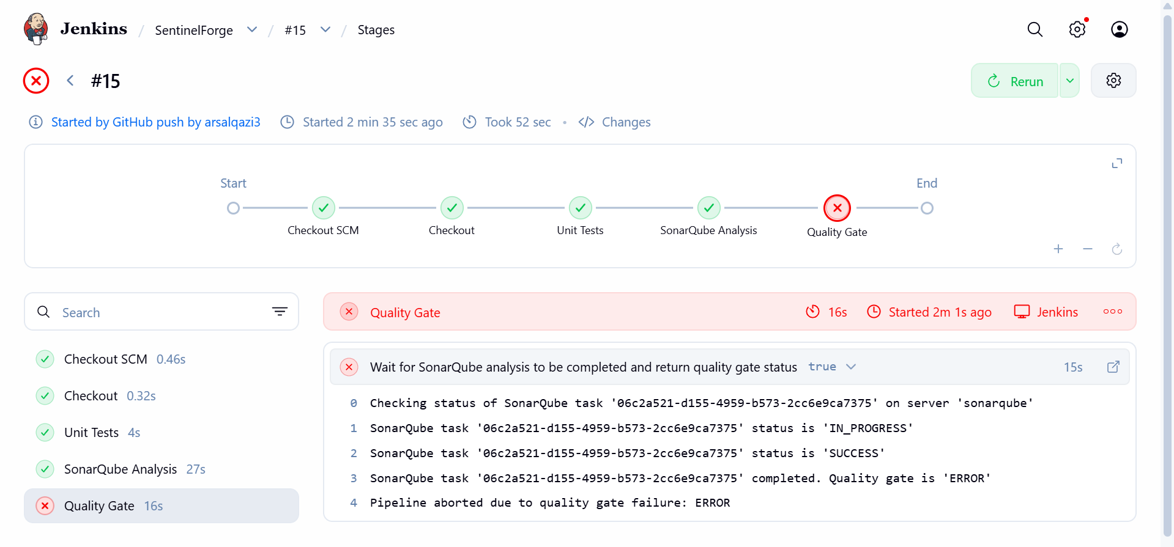Go back using arrow beside #15
This screenshot has width=1174, height=547.
(x=70, y=81)
